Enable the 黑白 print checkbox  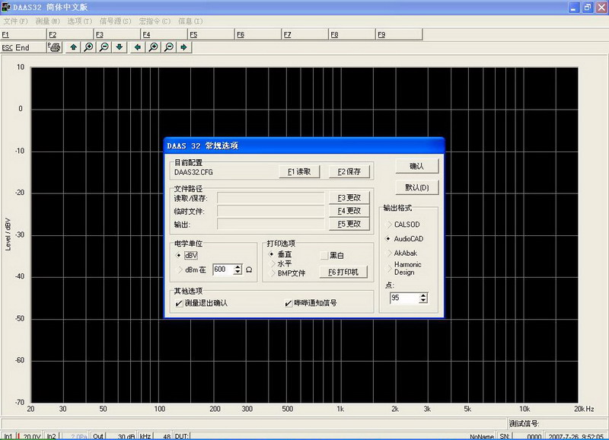(324, 255)
